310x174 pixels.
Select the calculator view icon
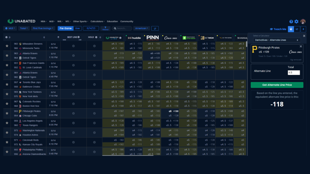[291, 29]
